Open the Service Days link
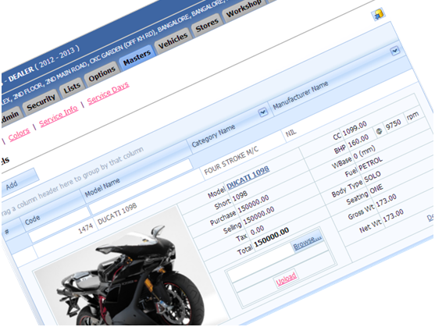 coord(108,93)
